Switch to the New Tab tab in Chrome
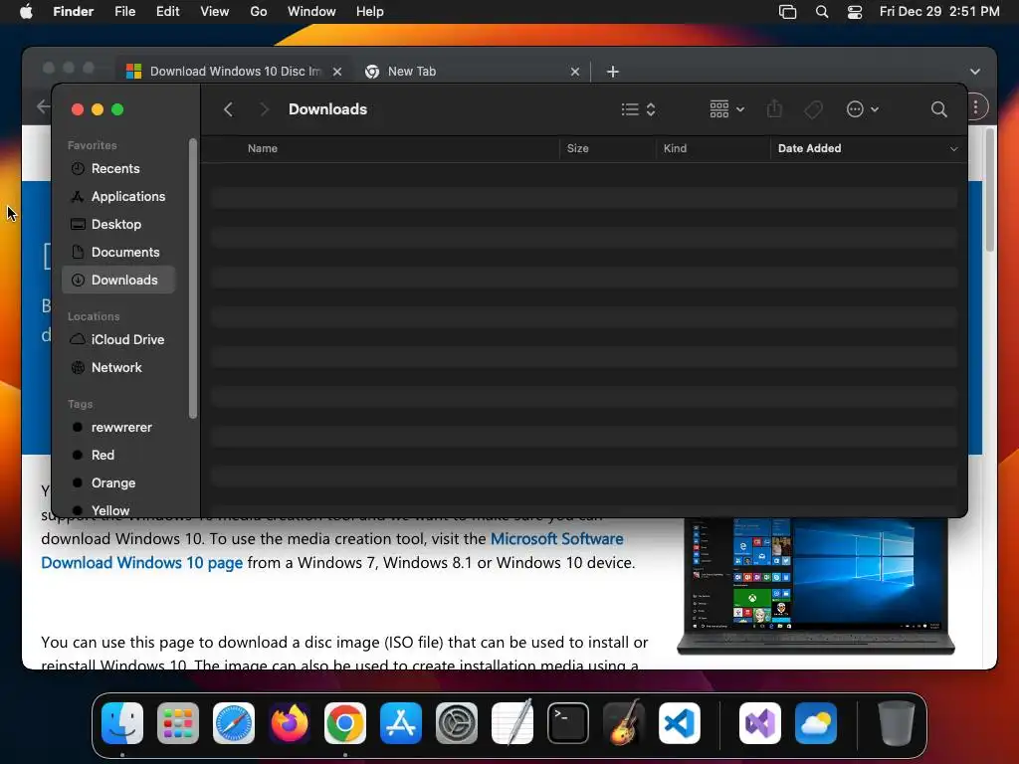Screen dimensions: 1019x764 pos(473,72)
